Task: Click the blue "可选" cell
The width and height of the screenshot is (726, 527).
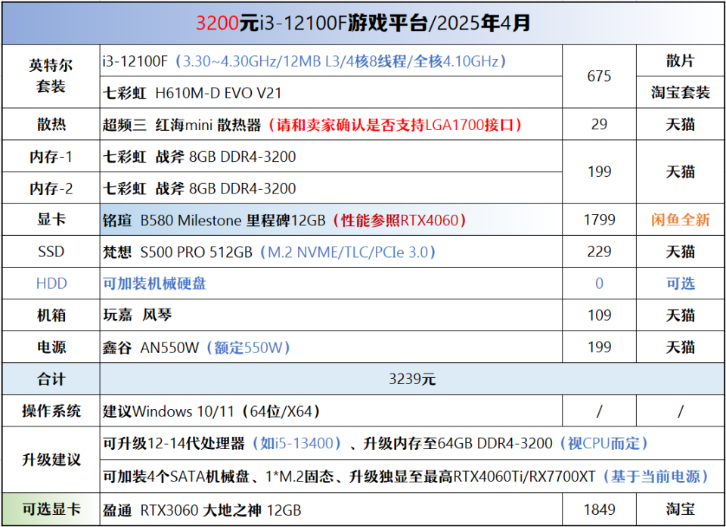Action: 680,284
